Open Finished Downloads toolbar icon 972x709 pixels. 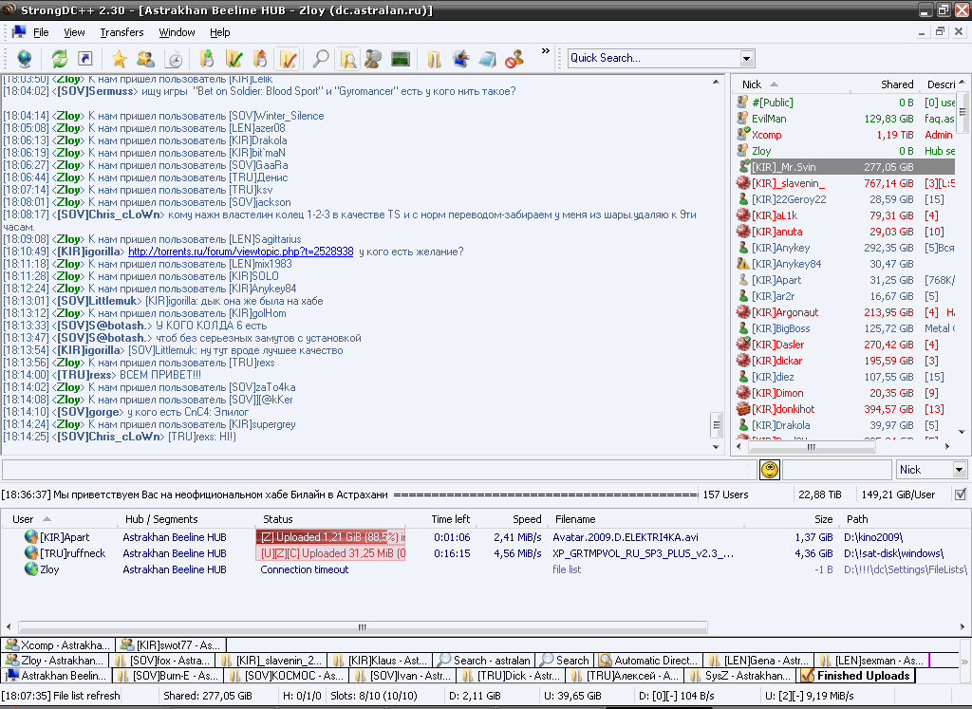tap(234, 59)
